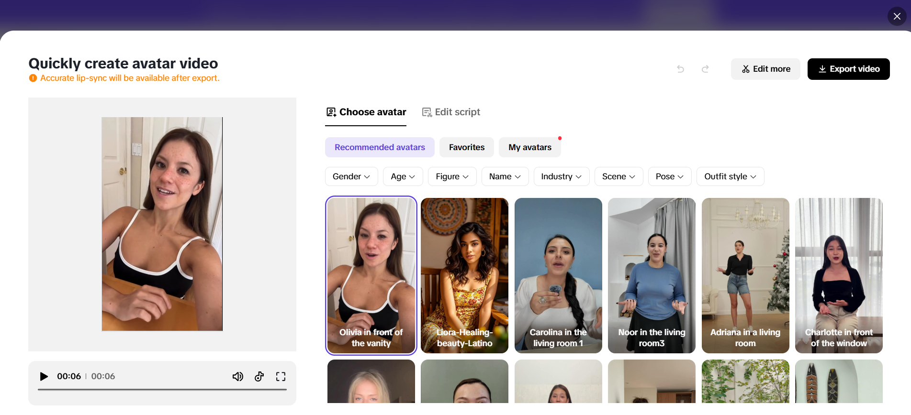Click the Export video button
Image resolution: width=911 pixels, height=415 pixels.
pyautogui.click(x=848, y=69)
